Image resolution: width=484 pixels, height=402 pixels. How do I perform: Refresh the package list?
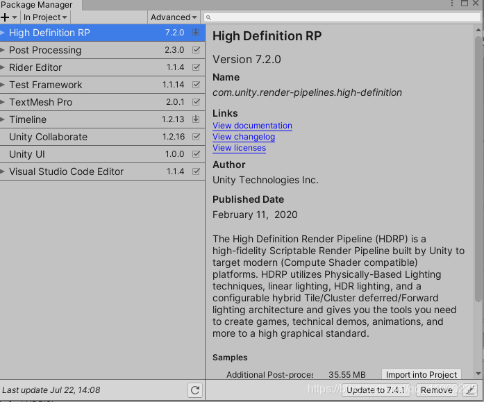[195, 390]
